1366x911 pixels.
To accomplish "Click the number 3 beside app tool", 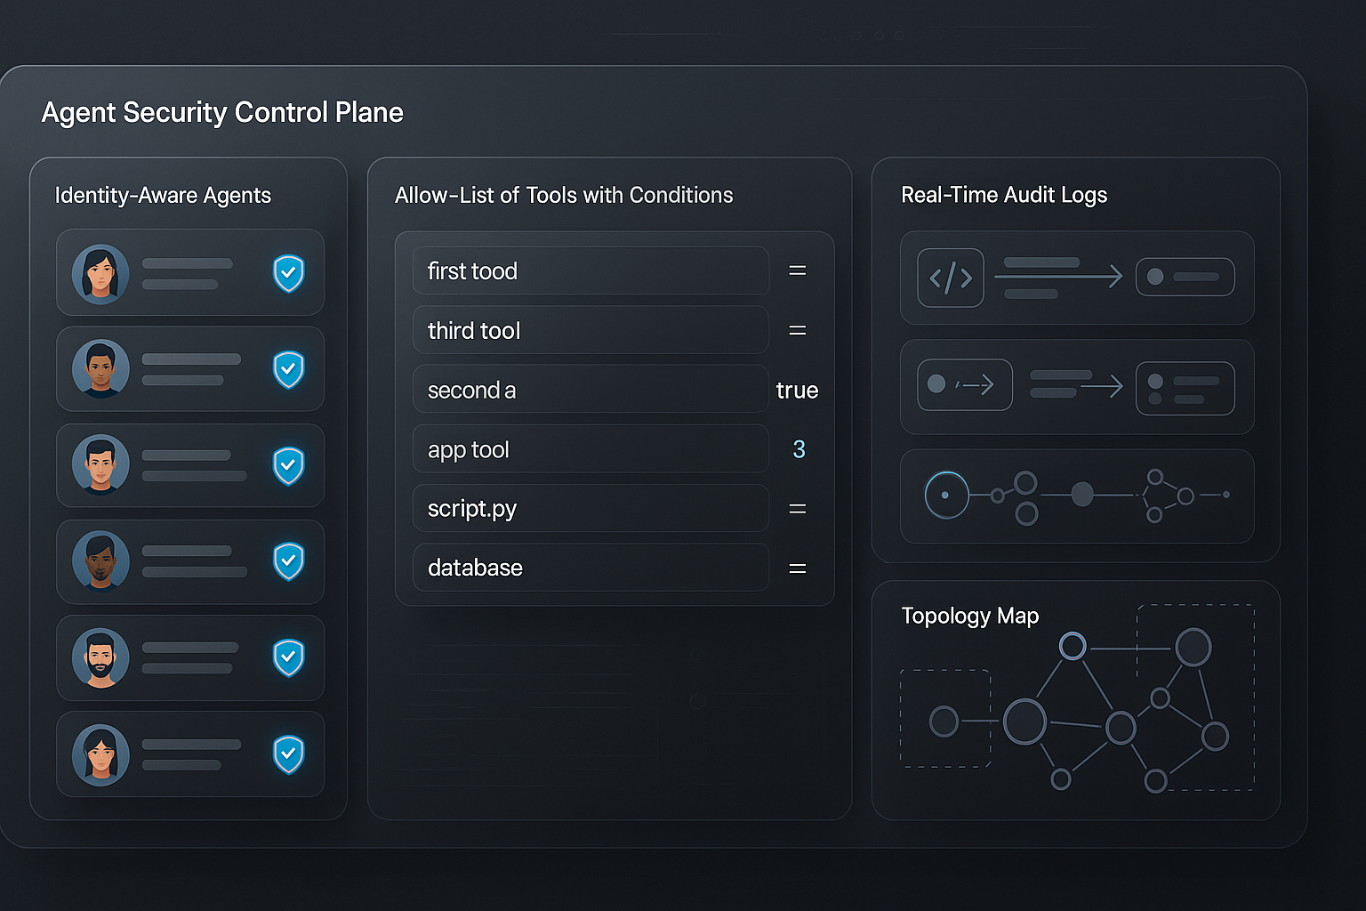I will 799,449.
